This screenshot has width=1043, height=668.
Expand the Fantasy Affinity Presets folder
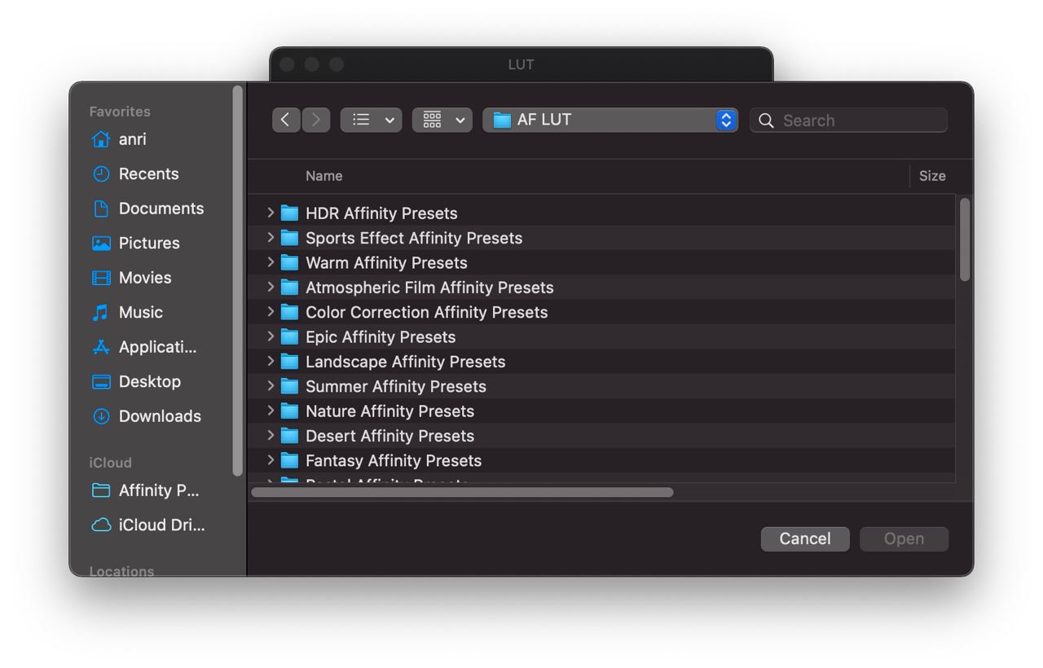click(271, 460)
